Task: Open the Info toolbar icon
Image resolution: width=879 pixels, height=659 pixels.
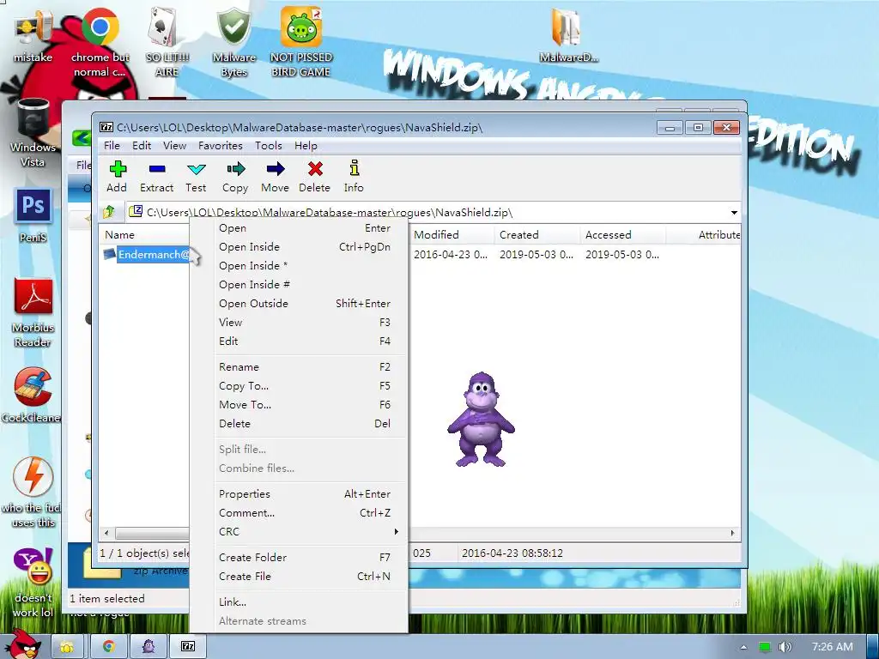Action: click(x=355, y=168)
